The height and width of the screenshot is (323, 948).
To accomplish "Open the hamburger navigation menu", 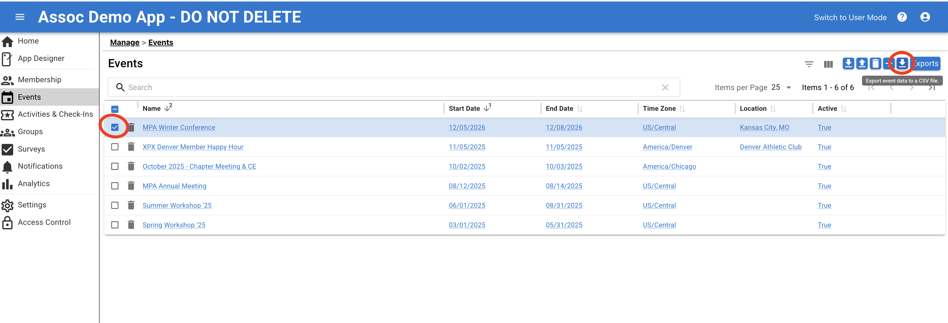I will tap(20, 17).
